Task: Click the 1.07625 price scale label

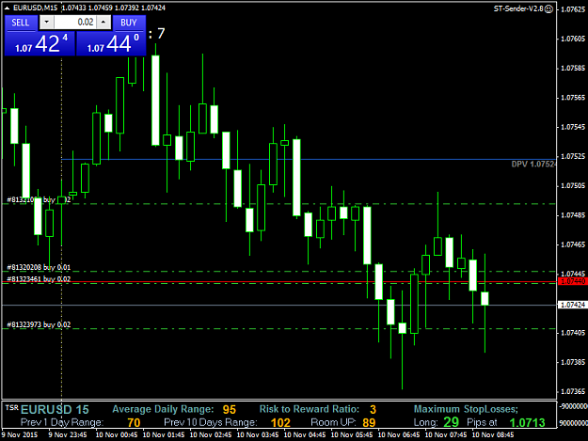Action: [573, 9]
